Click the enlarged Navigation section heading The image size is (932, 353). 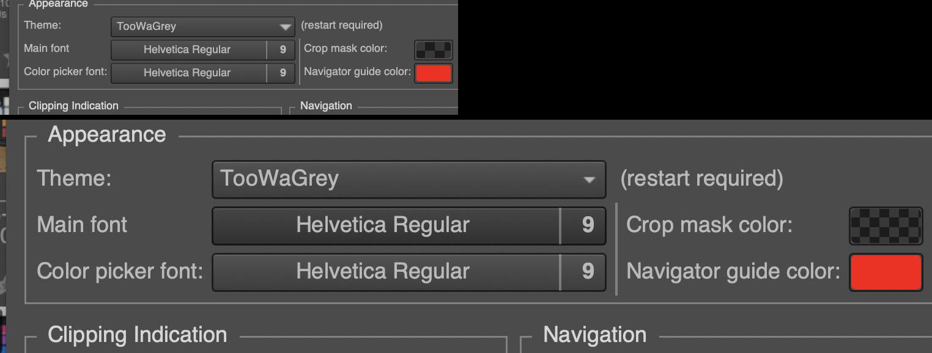pyautogui.click(x=594, y=335)
